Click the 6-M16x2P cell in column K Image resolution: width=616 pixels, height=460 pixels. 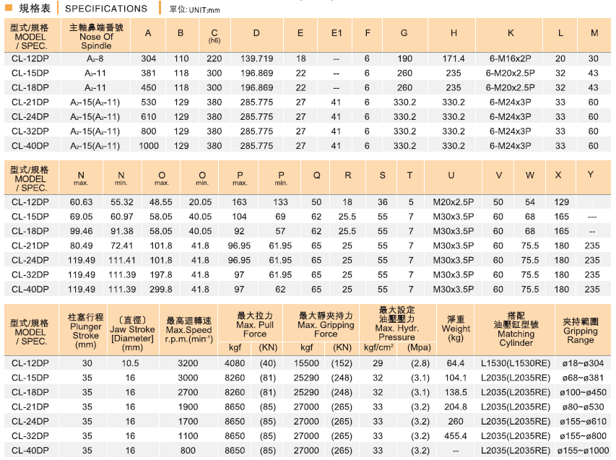510,58
